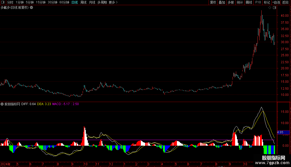Click the DEA: 3.23 value label
The width and height of the screenshot is (291, 167).
(x=44, y=104)
